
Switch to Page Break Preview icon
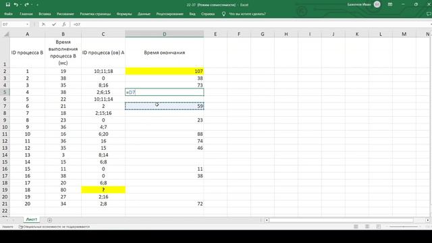[x=378, y=227]
